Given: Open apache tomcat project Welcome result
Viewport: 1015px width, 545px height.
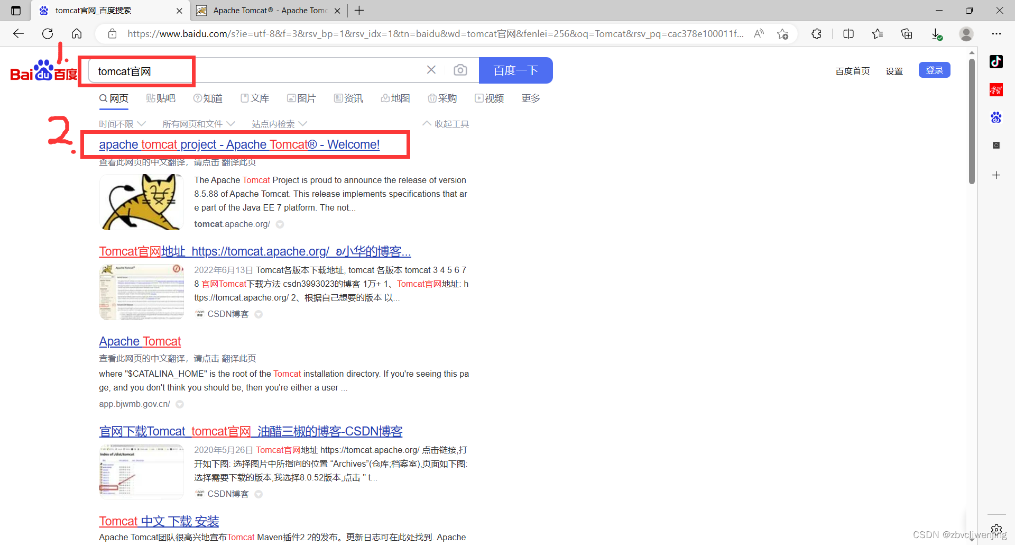Looking at the screenshot, I should (x=239, y=144).
